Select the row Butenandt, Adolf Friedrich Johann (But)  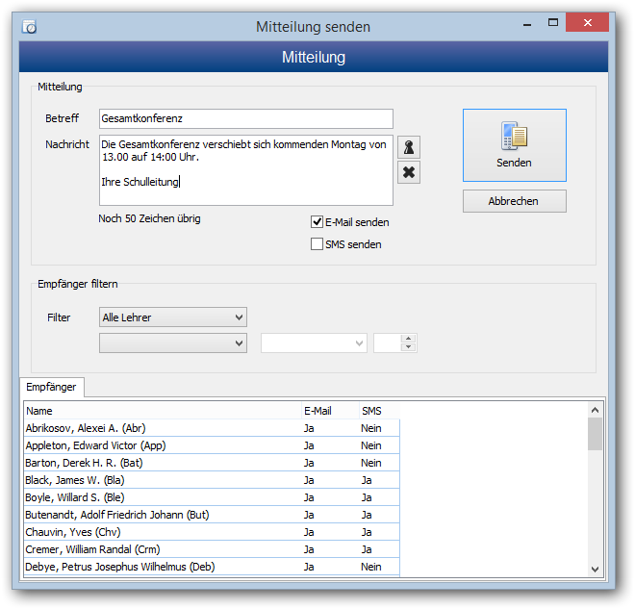click(x=212, y=515)
